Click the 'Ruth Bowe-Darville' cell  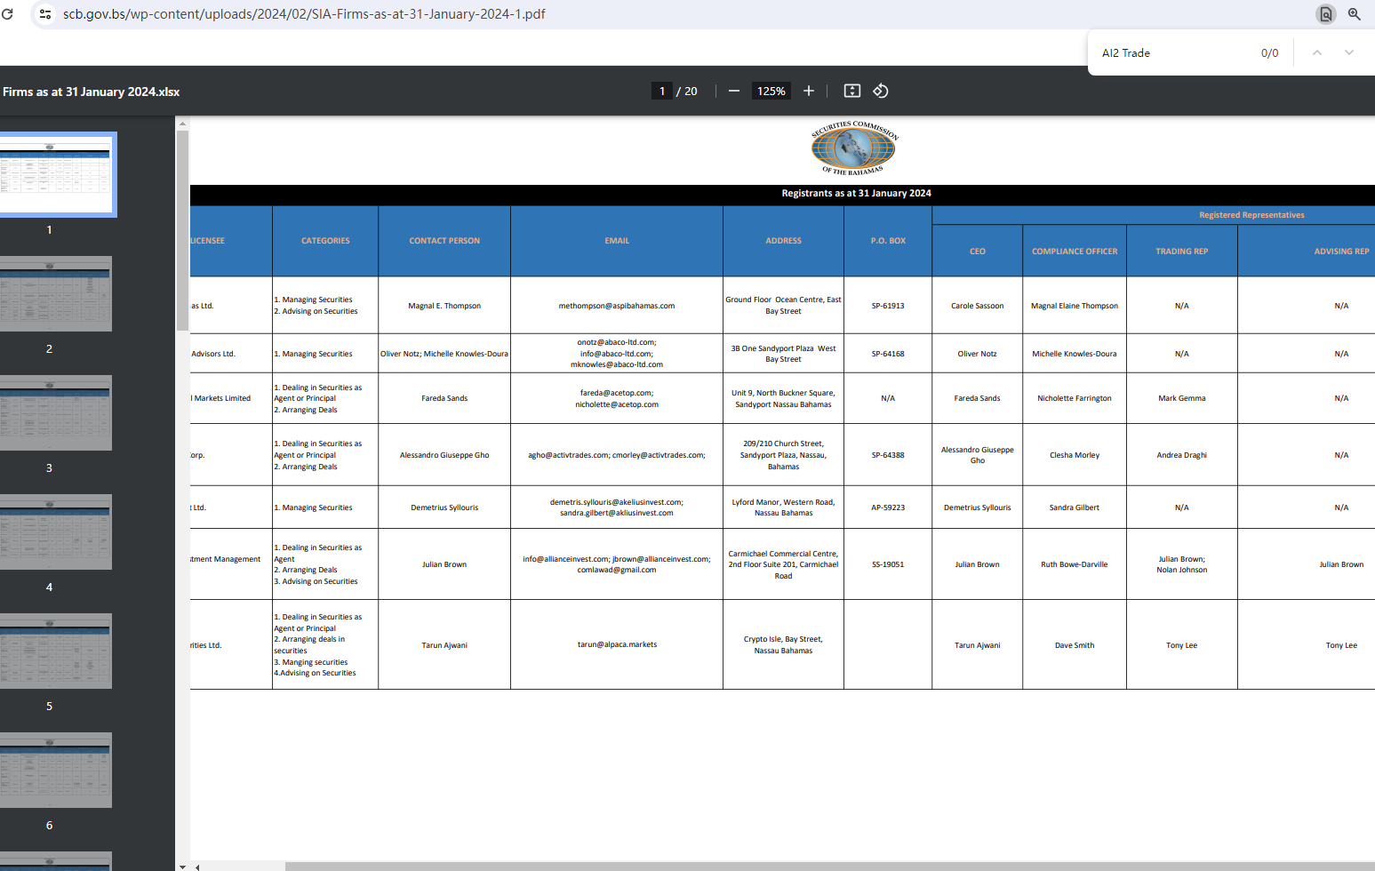pyautogui.click(x=1075, y=564)
